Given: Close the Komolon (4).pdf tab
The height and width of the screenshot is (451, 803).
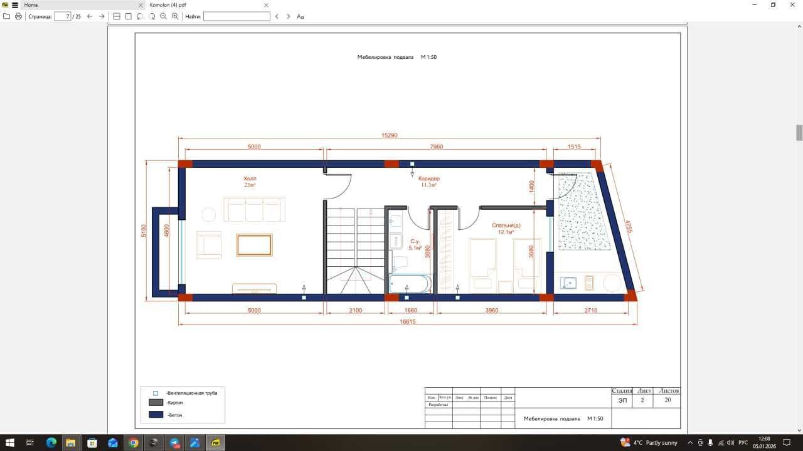Looking at the screenshot, I should (267, 4).
